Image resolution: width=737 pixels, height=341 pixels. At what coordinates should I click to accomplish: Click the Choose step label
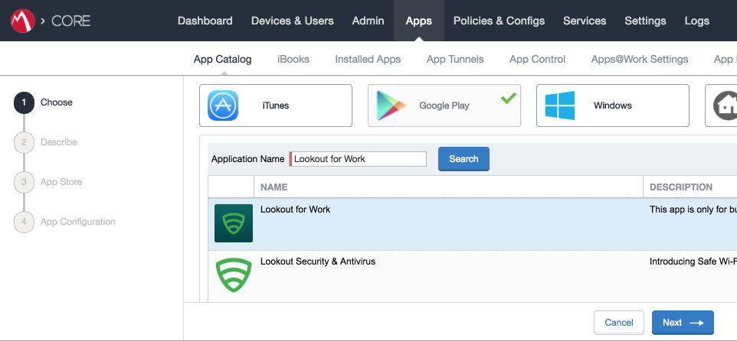[x=57, y=102]
